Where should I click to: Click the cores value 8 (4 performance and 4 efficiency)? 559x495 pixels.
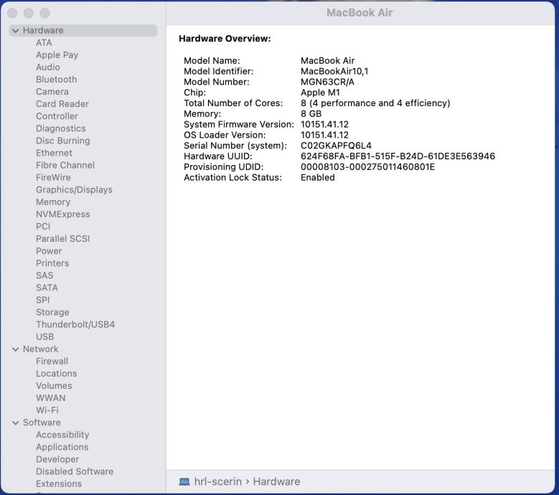point(375,103)
